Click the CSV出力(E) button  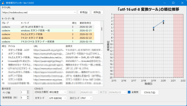coord(150,92)
